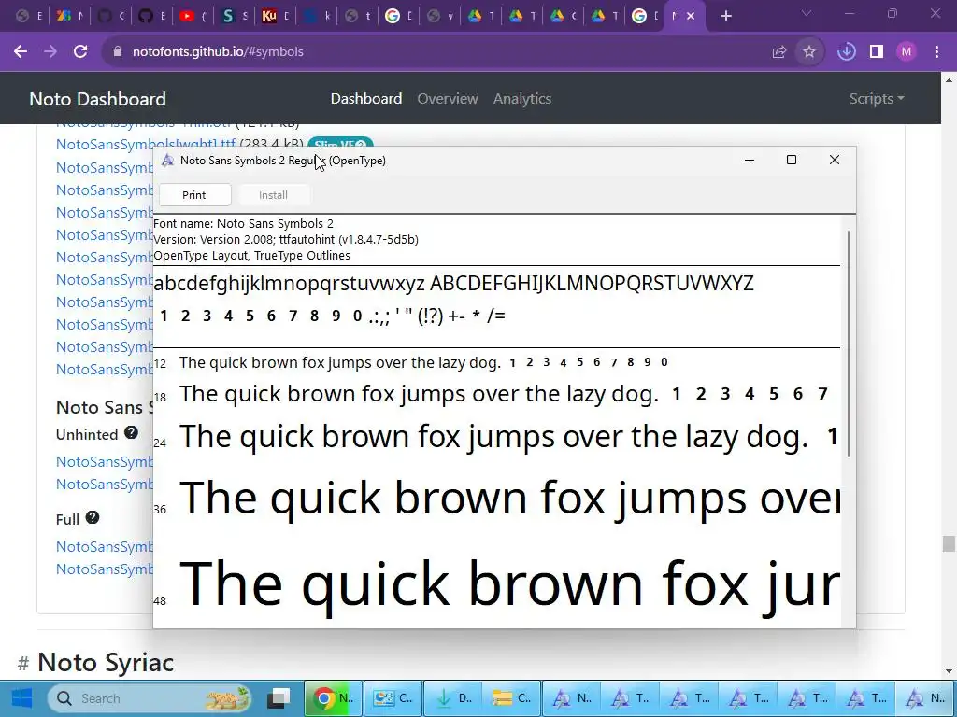Select the Dashboard nav item

[366, 99]
